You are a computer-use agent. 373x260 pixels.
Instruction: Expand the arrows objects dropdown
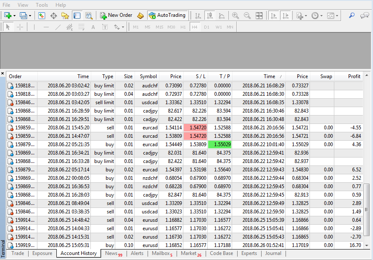pyautogui.click(x=123, y=27)
